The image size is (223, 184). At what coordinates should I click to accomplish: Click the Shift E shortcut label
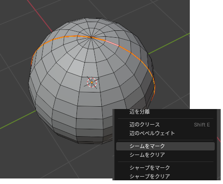coord(202,125)
